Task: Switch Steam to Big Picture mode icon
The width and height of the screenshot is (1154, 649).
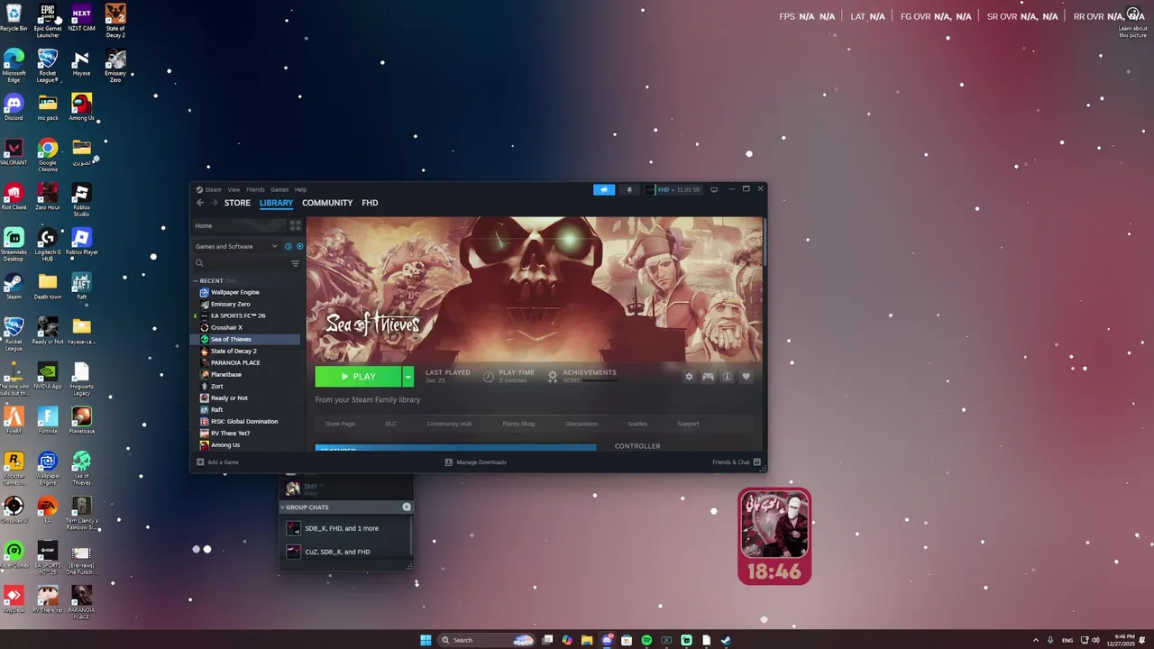Action: [714, 189]
